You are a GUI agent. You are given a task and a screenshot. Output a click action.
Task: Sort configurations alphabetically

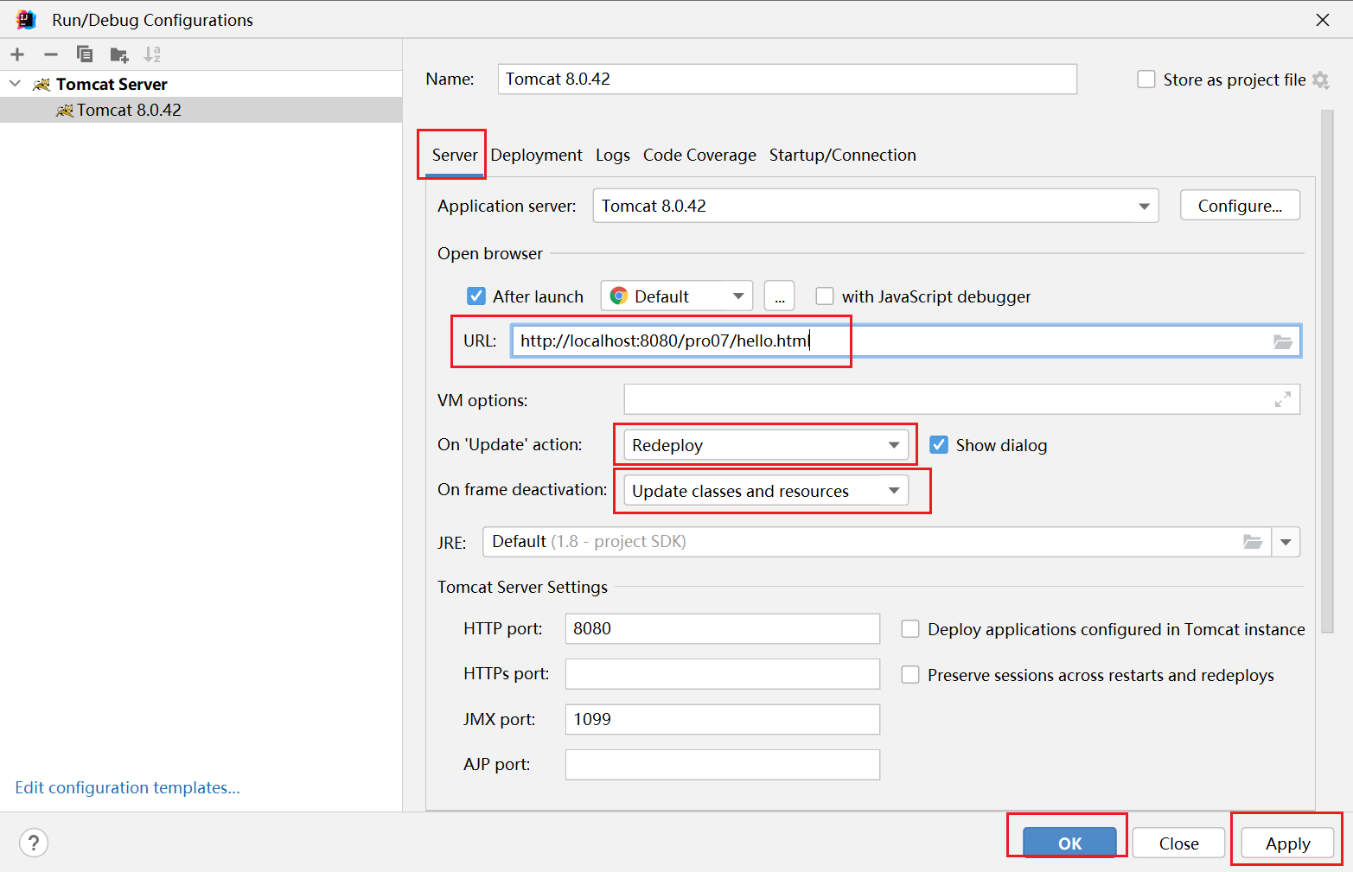pyautogui.click(x=152, y=54)
